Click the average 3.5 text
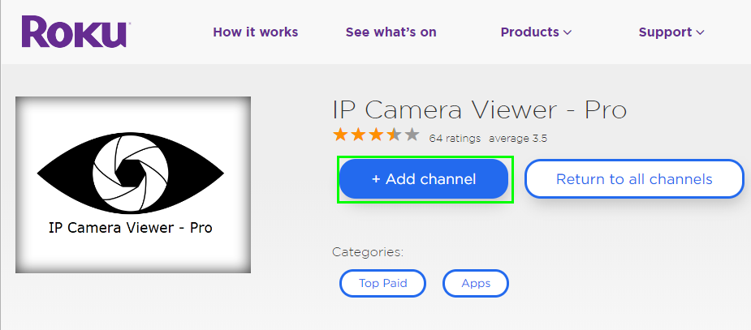751x330 pixels. [517, 138]
